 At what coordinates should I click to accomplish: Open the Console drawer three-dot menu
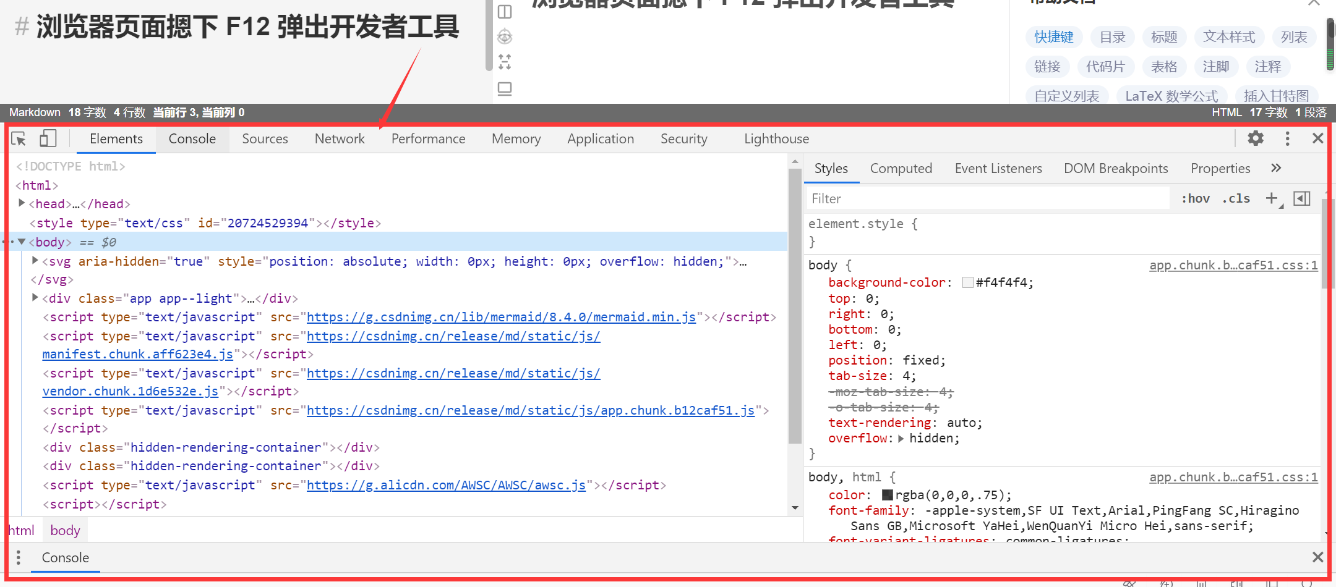click(x=18, y=557)
